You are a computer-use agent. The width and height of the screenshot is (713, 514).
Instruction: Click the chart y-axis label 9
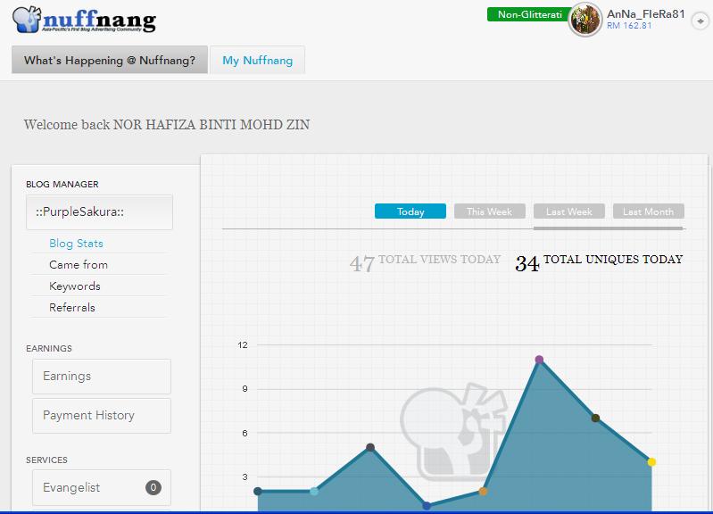click(x=245, y=389)
